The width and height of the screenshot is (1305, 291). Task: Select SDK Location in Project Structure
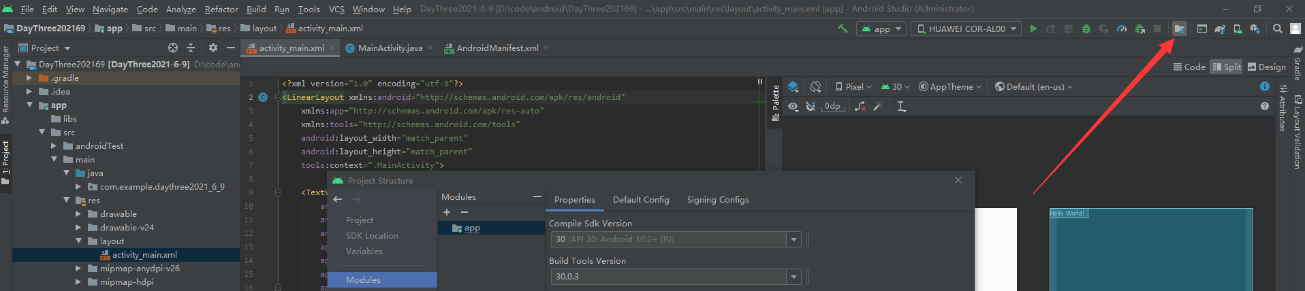click(x=372, y=236)
